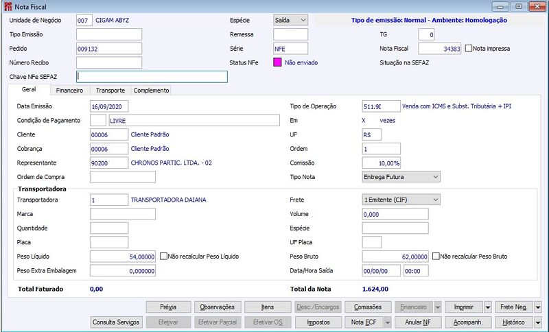
Task: Click the Nota Fiscal app icon in title bar
Action: [8, 7]
